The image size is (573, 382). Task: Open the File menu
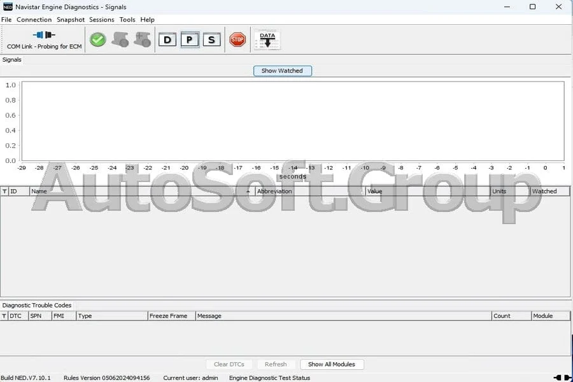point(6,20)
